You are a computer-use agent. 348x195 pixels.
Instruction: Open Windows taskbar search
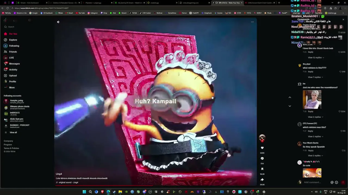coord(90,192)
